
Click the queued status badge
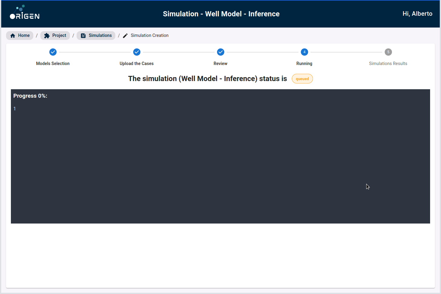[302, 79]
